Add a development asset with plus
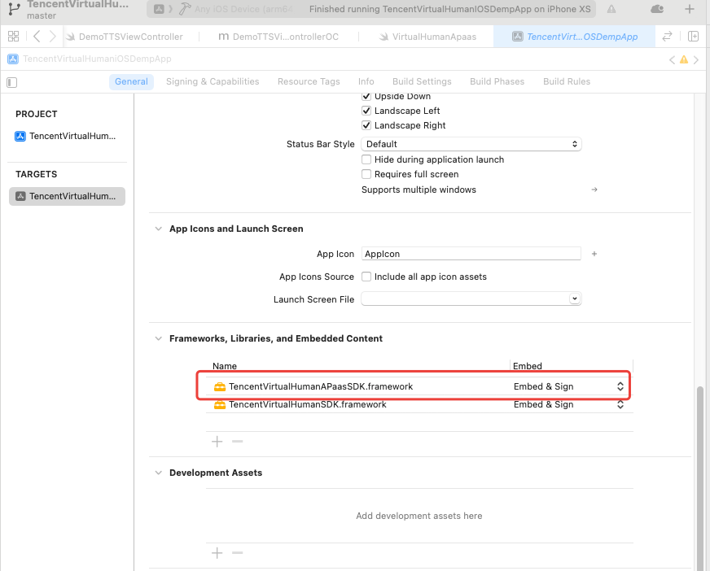The height and width of the screenshot is (571, 710). pyautogui.click(x=217, y=552)
